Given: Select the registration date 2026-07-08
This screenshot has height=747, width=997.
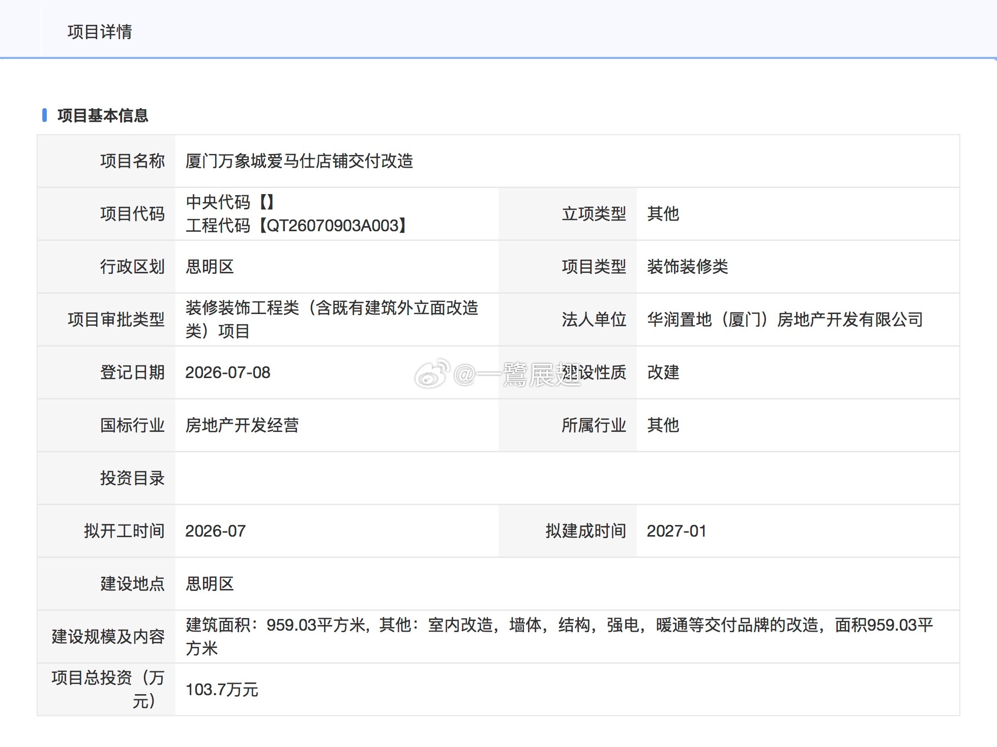Looking at the screenshot, I should click(x=228, y=372).
